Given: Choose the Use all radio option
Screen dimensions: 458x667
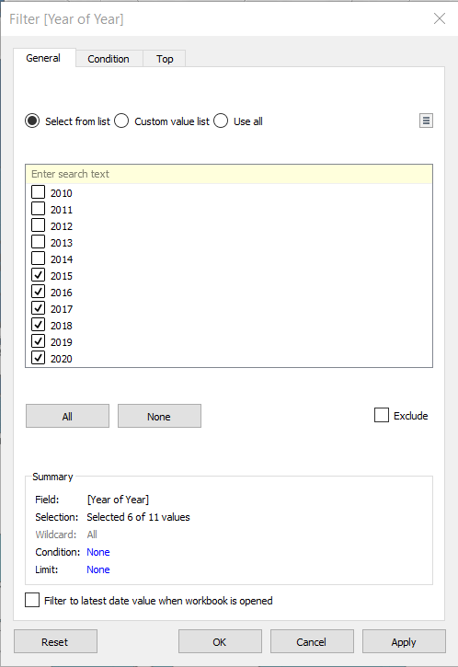Looking at the screenshot, I should (x=221, y=121).
